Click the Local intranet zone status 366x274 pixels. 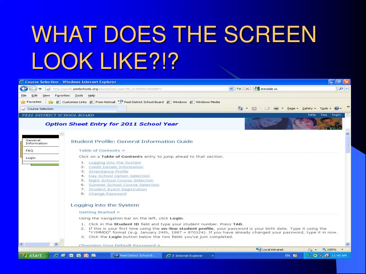[269, 249]
